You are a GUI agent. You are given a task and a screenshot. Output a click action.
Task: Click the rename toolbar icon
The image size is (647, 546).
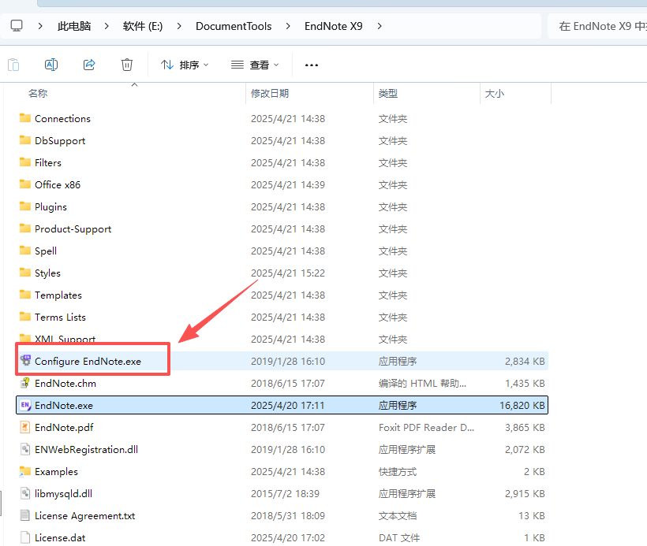[x=51, y=65]
